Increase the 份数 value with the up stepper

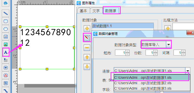(x=155, y=51)
